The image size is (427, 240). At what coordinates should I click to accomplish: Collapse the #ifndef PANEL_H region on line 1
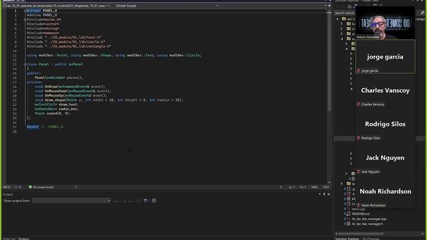(x=25, y=11)
